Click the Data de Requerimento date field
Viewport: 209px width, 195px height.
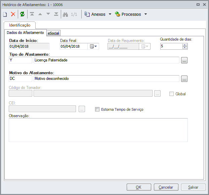[123, 46]
